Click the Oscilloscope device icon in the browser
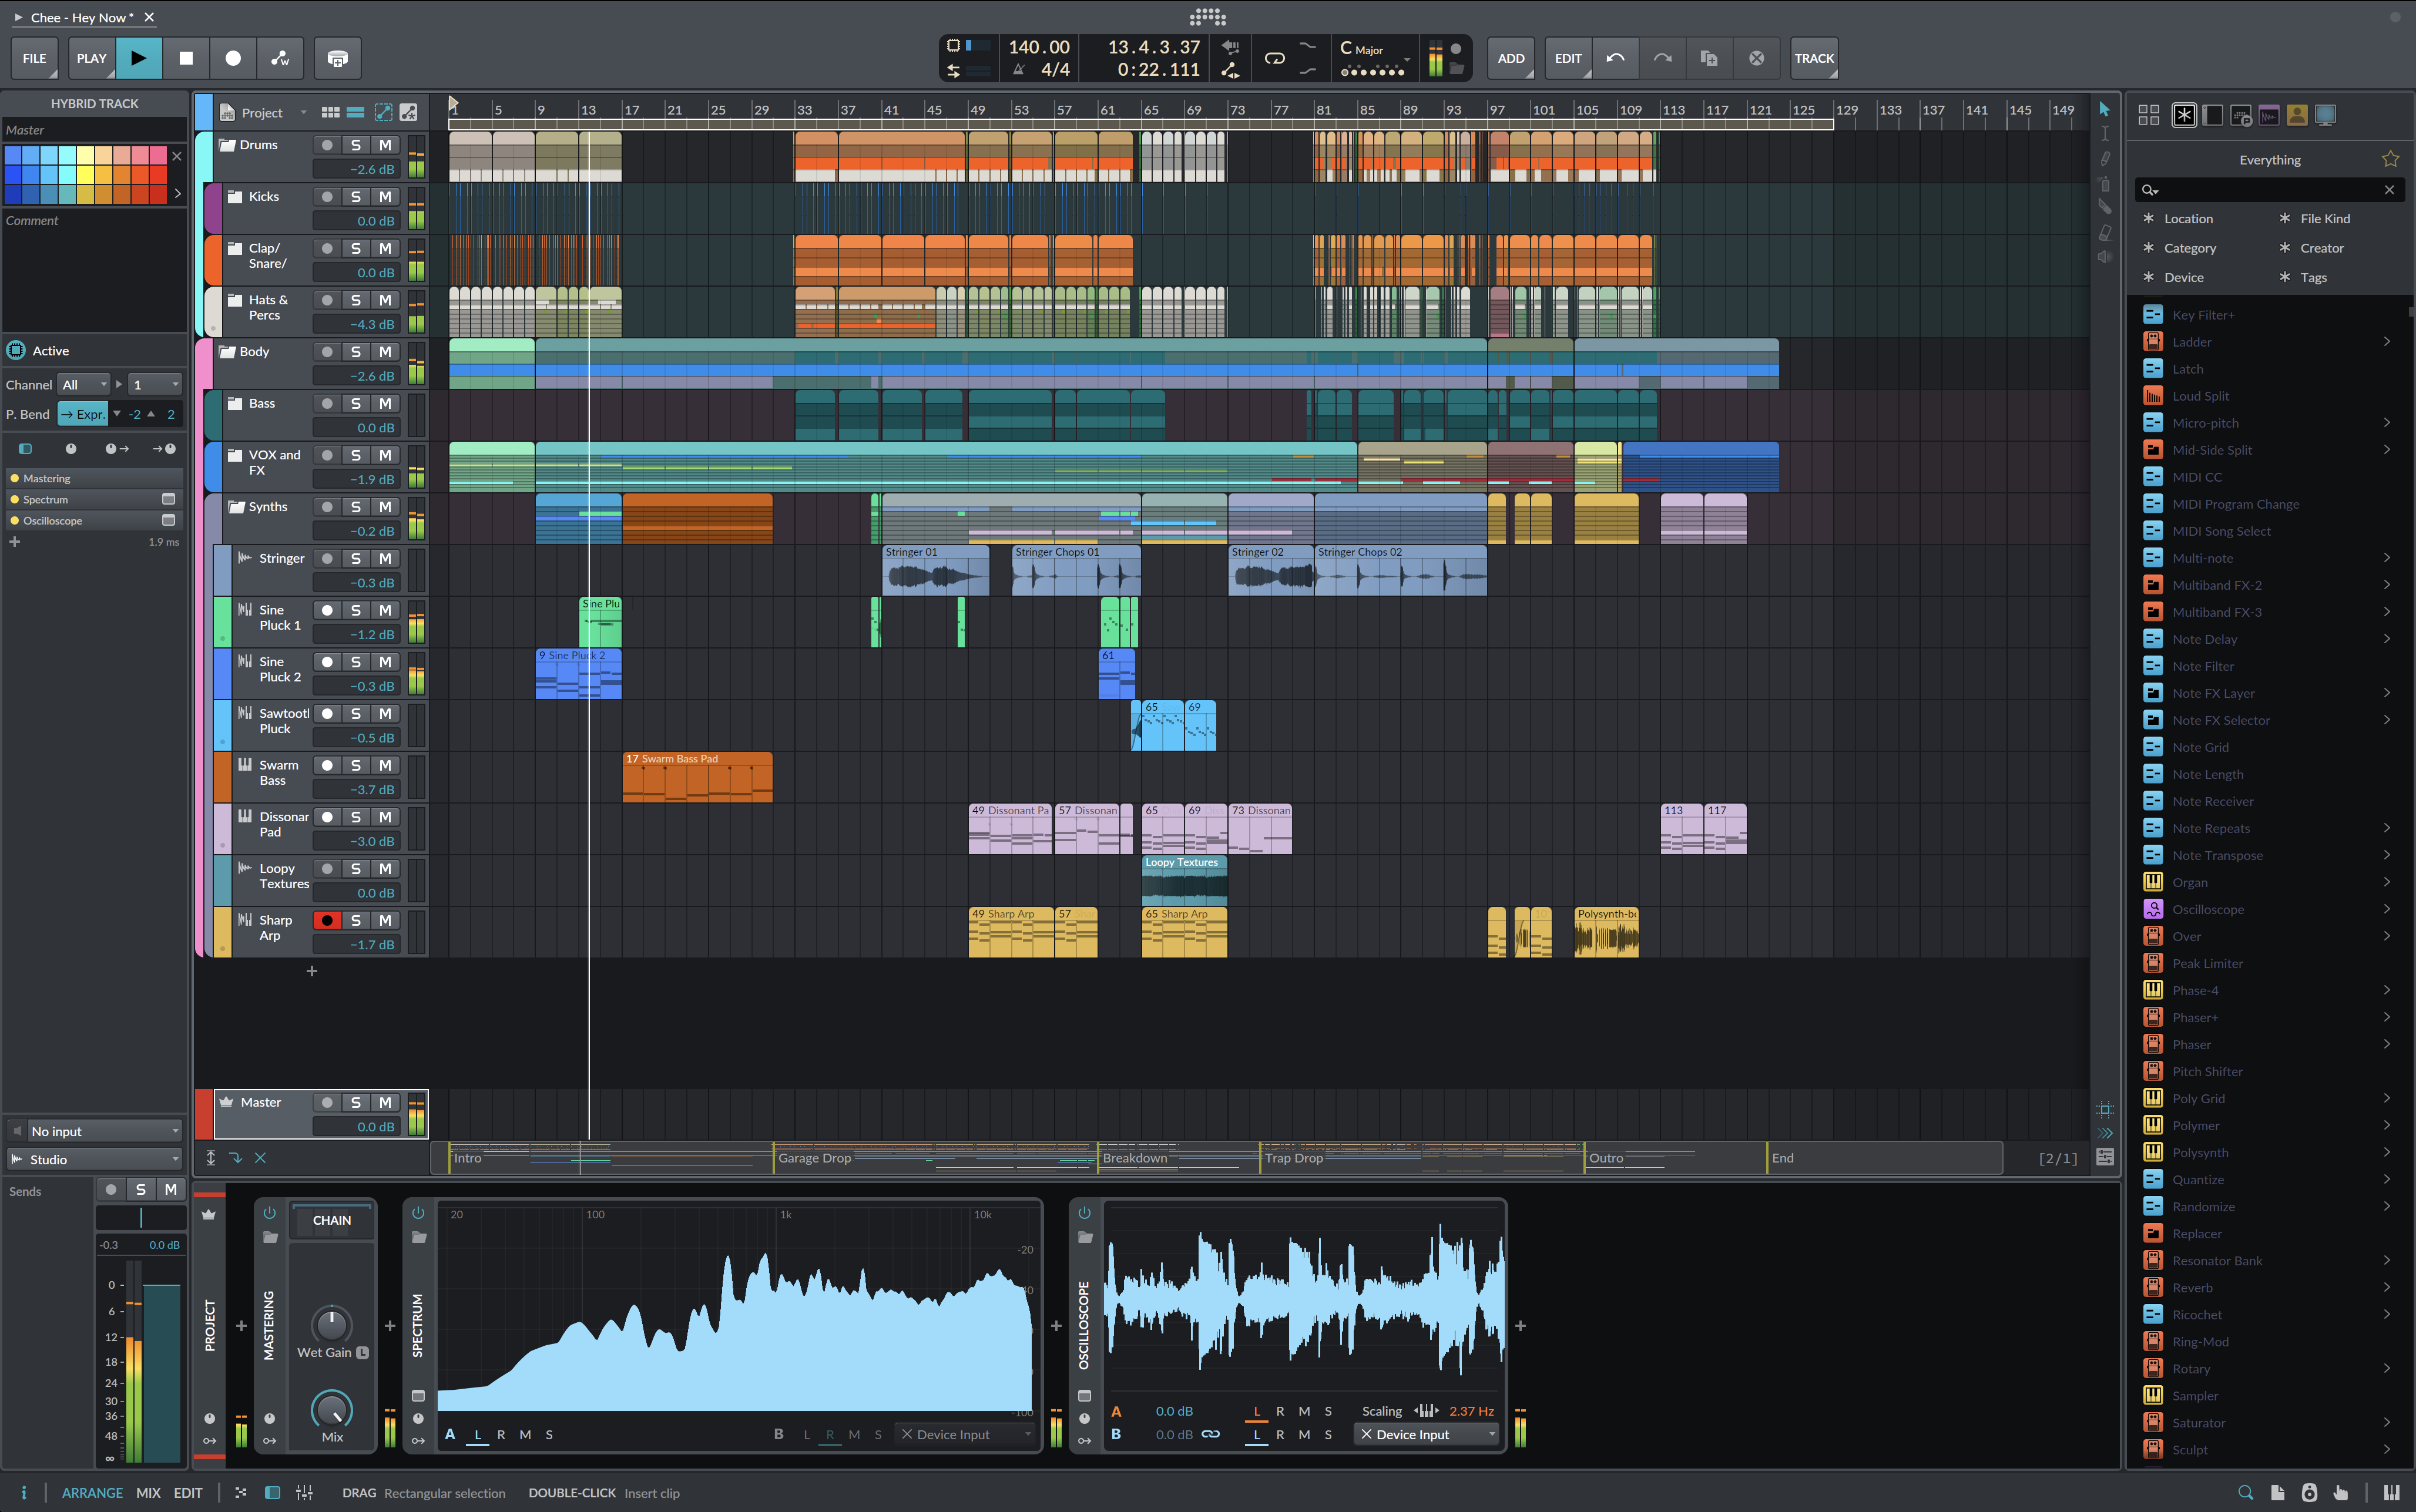Viewport: 2416px width, 1512px height. pyautogui.click(x=2153, y=909)
